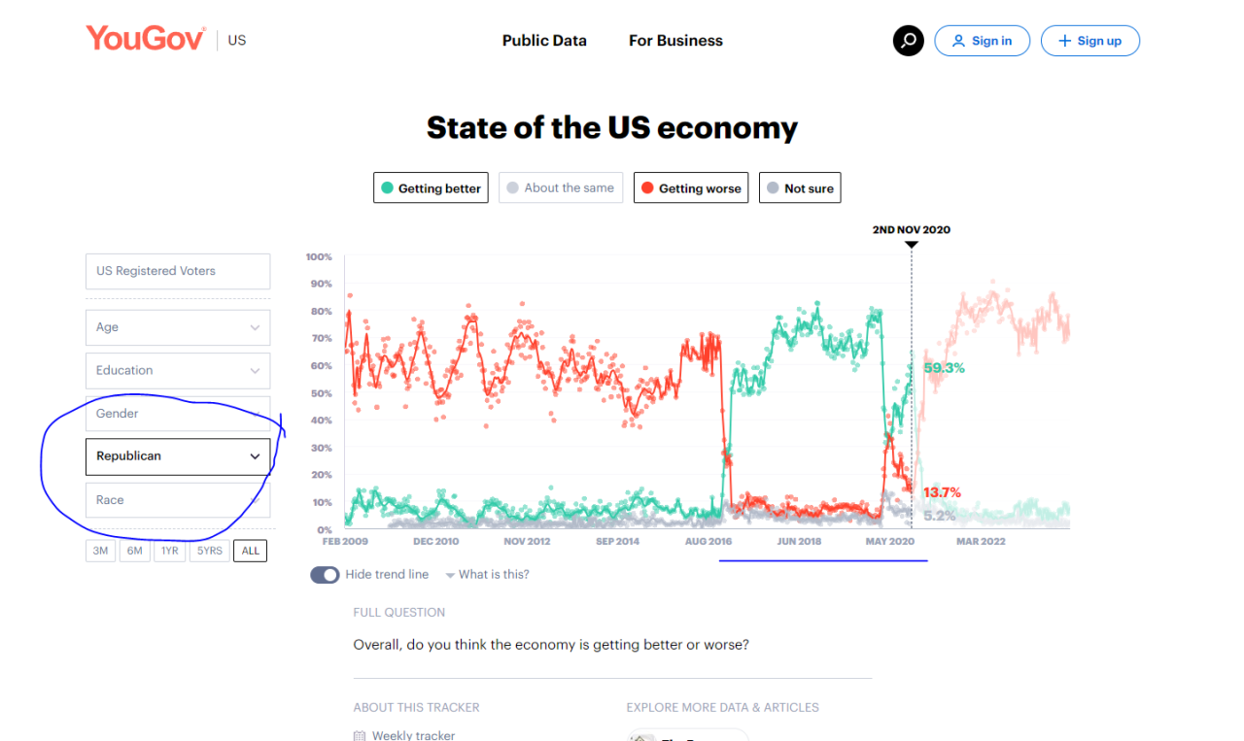Click the US Registered Voters field

178,271
